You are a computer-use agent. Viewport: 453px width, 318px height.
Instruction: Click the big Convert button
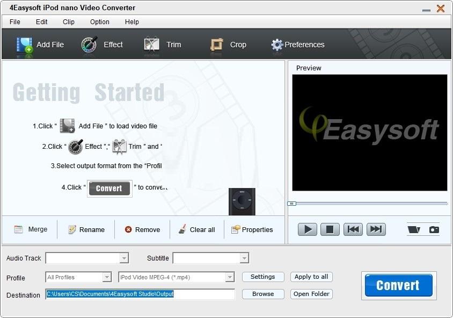pos(398,285)
